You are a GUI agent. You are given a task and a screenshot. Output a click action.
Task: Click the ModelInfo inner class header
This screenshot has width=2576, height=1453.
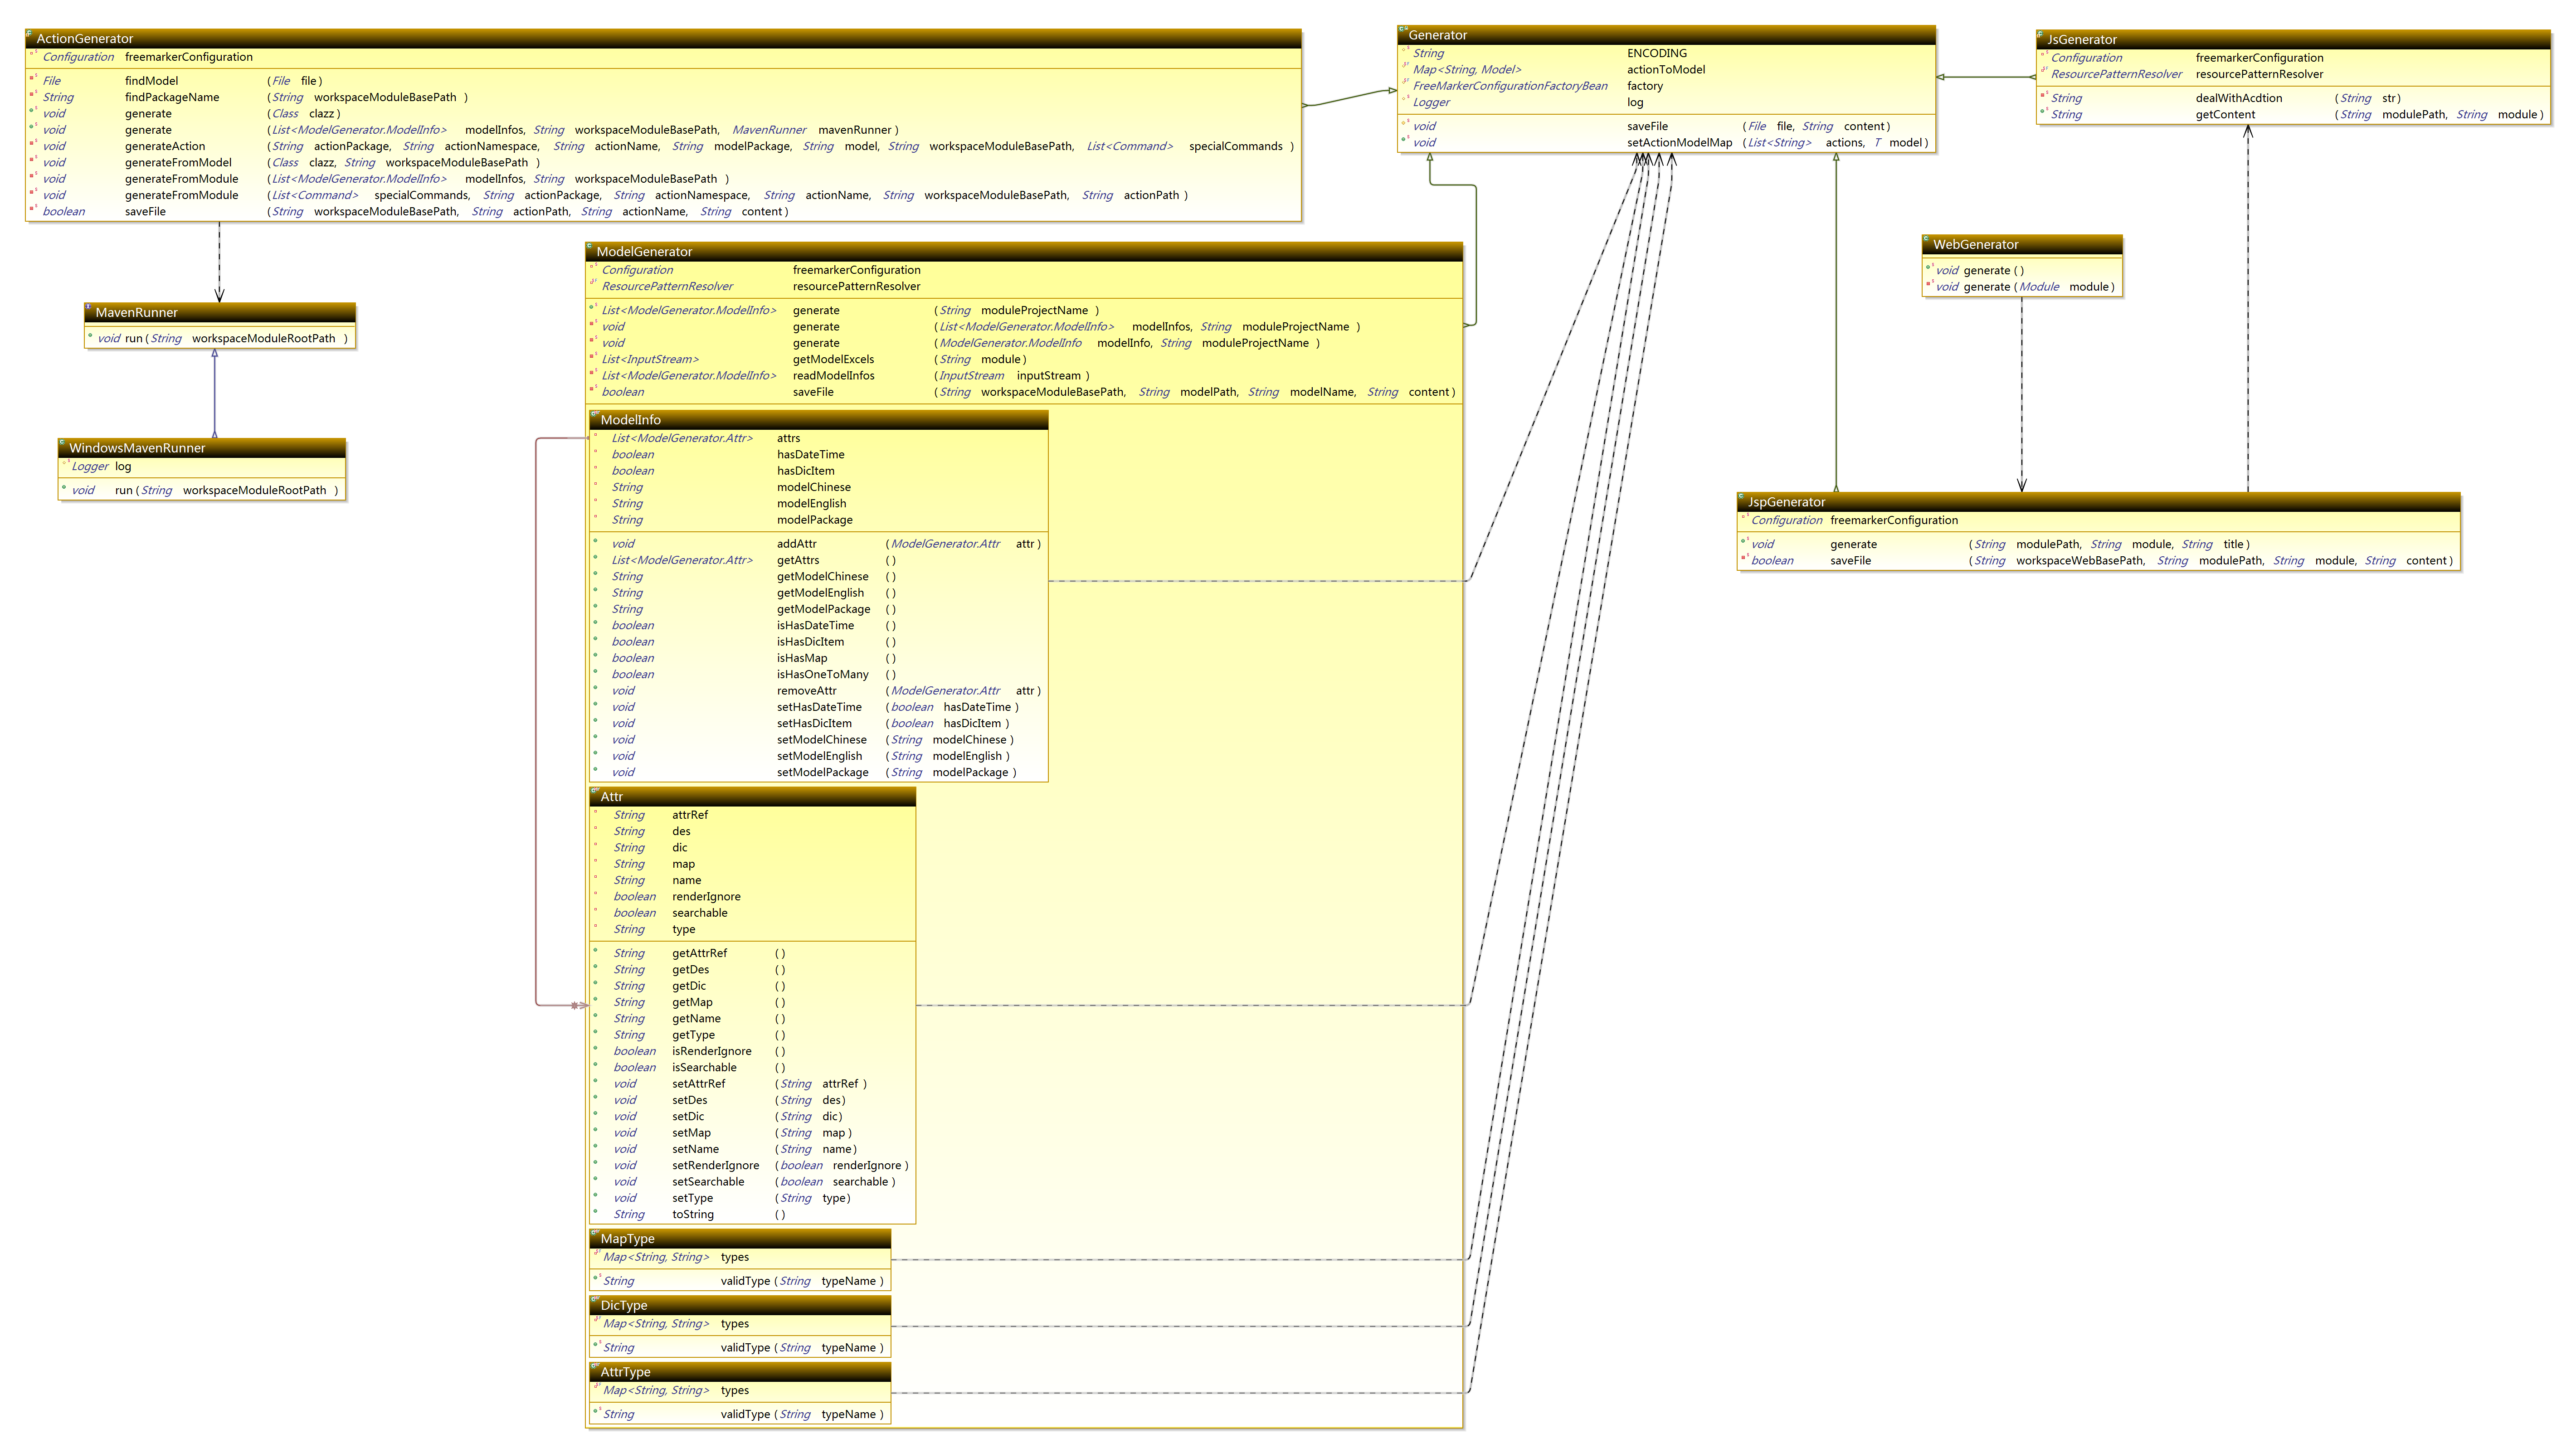(x=818, y=420)
